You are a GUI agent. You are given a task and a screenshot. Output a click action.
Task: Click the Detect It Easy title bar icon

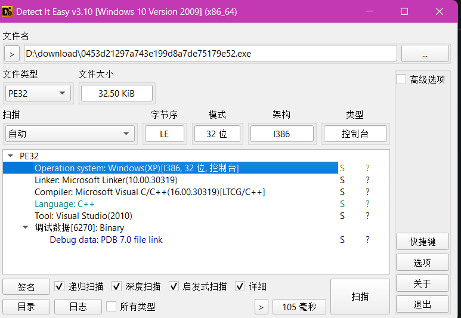pyautogui.click(x=7, y=12)
